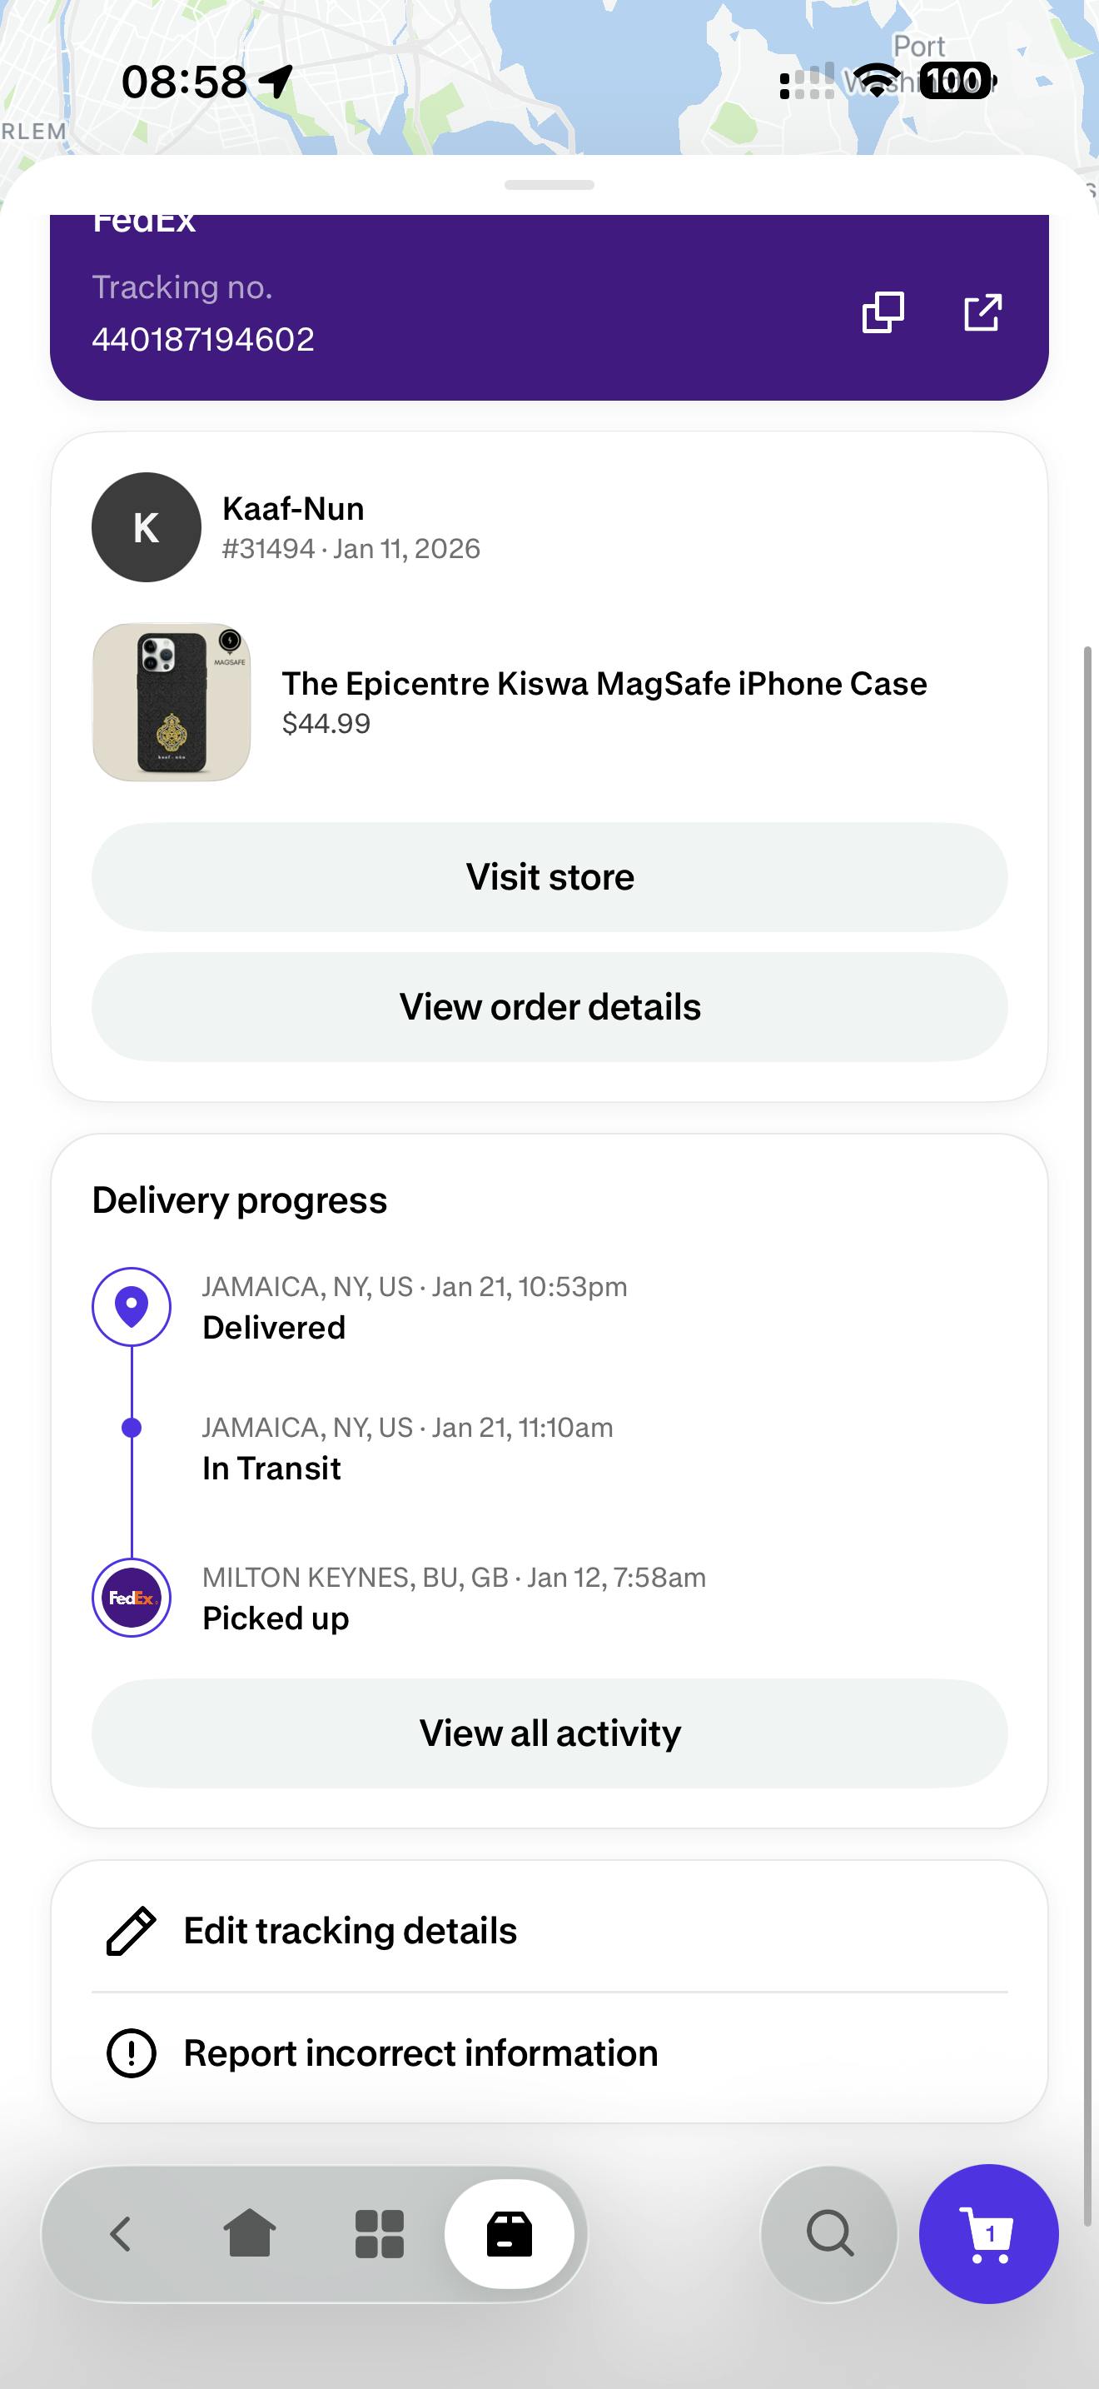
Task: Choose Report incorrect information
Action: 420,2053
